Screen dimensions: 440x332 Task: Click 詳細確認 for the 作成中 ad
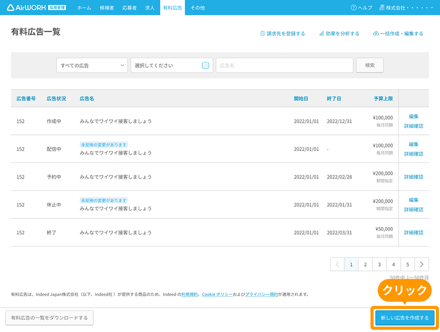pyautogui.click(x=414, y=126)
